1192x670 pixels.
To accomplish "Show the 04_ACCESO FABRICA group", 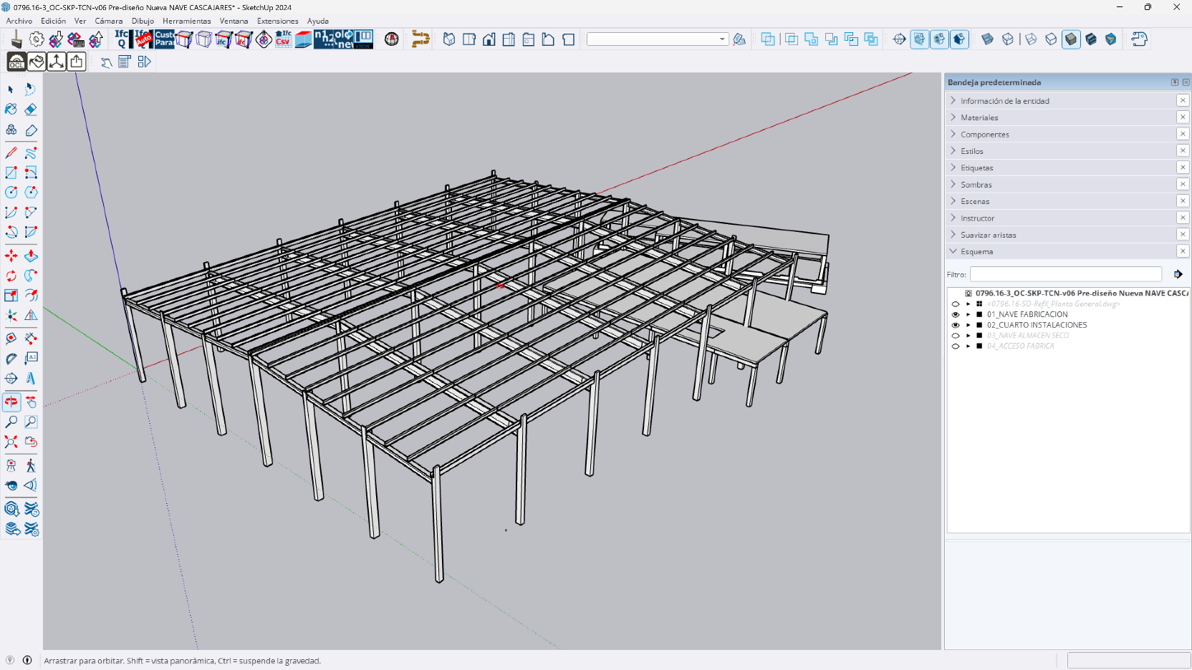I will 955,346.
